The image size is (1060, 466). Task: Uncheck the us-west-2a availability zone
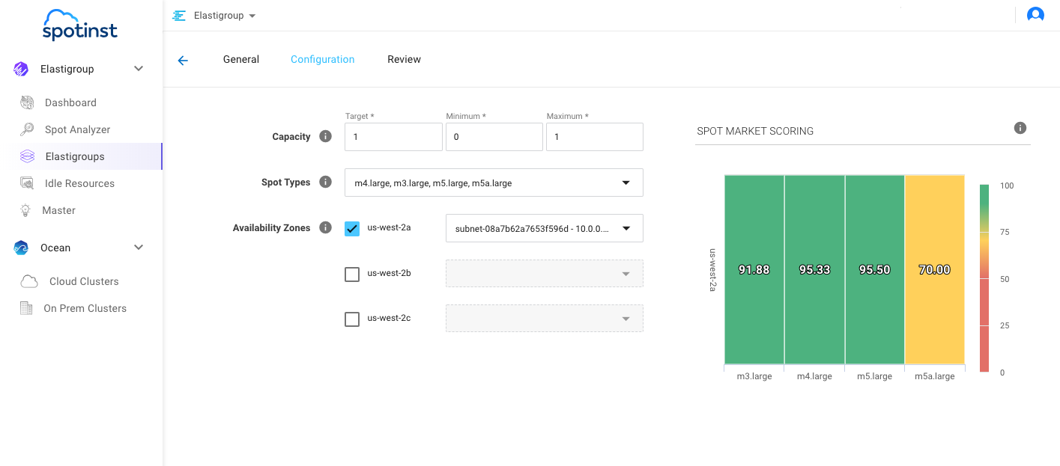(x=352, y=229)
